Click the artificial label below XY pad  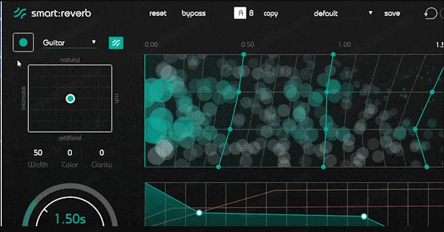(x=70, y=138)
